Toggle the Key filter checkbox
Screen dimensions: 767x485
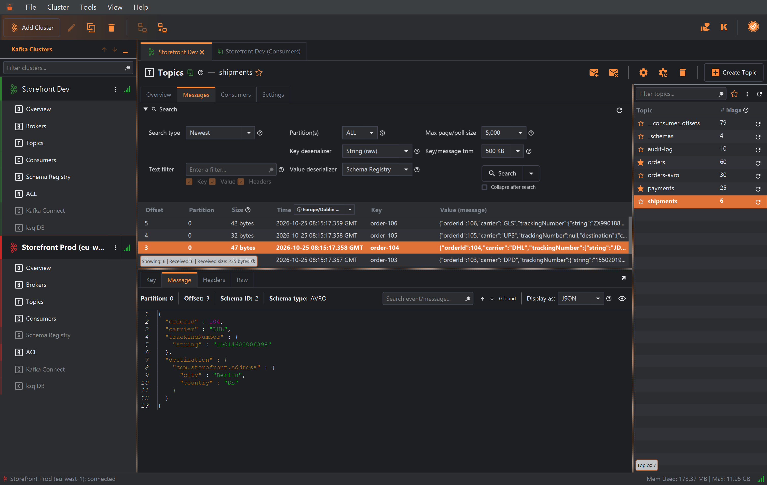pos(189,182)
